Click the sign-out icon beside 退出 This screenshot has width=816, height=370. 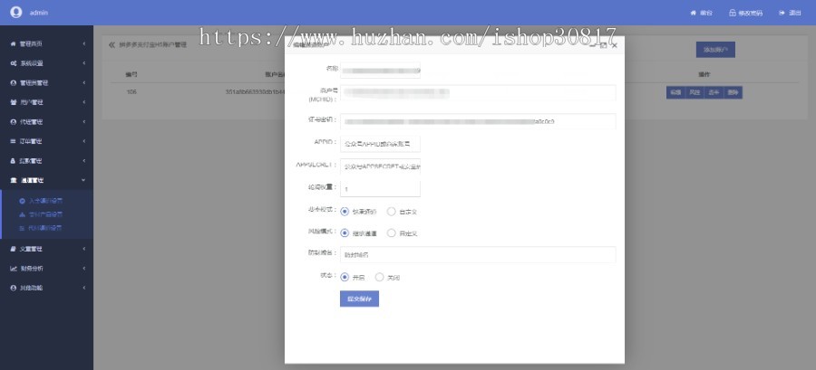coord(782,13)
